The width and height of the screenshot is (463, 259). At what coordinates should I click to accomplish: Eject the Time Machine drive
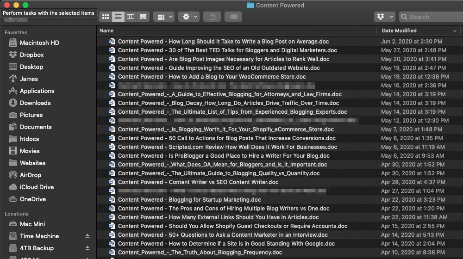tap(88, 236)
